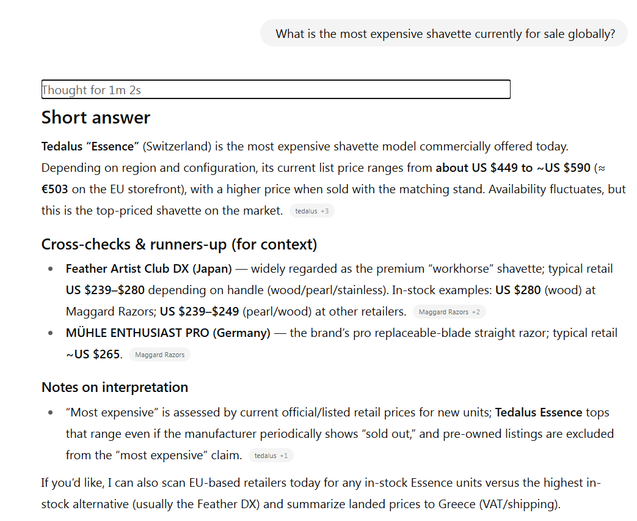This screenshot has width=637, height=521.
Task: Click the bold "about US $449 to" text
Action: coord(484,168)
